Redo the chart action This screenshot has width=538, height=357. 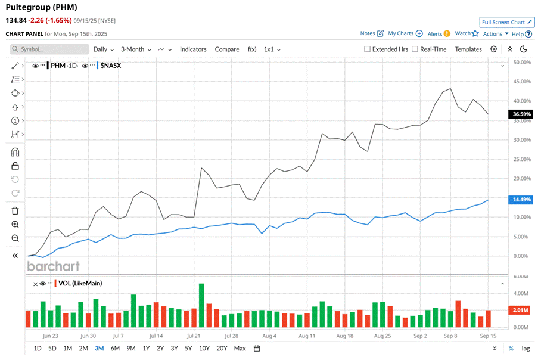click(15, 193)
